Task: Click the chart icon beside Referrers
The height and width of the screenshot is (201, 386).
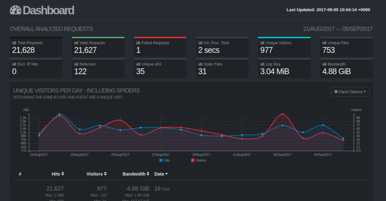Action: [76, 64]
